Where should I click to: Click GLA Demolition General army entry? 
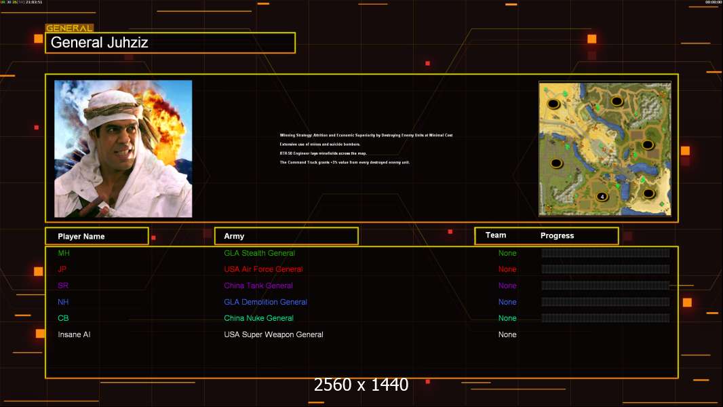266,302
